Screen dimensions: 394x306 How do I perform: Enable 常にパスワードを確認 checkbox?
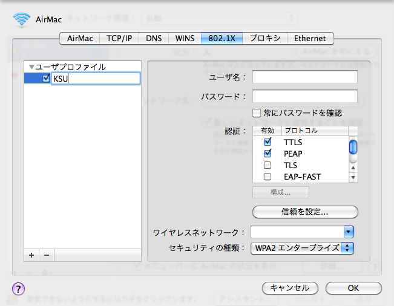click(256, 113)
